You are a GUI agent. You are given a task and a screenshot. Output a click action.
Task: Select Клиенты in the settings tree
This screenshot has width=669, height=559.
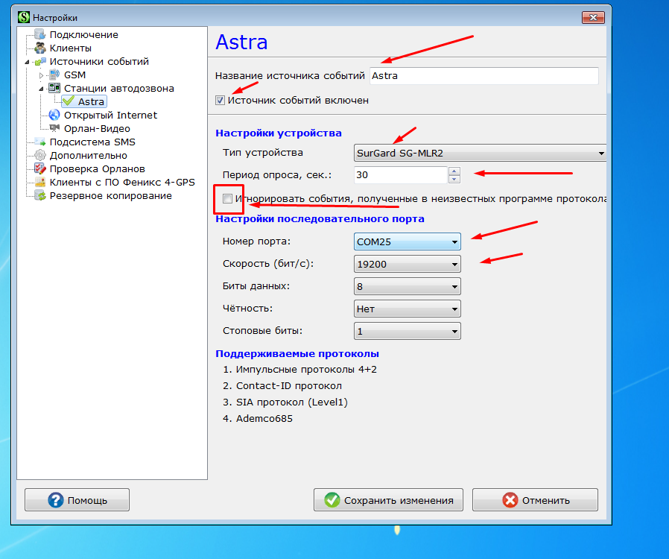coord(70,48)
